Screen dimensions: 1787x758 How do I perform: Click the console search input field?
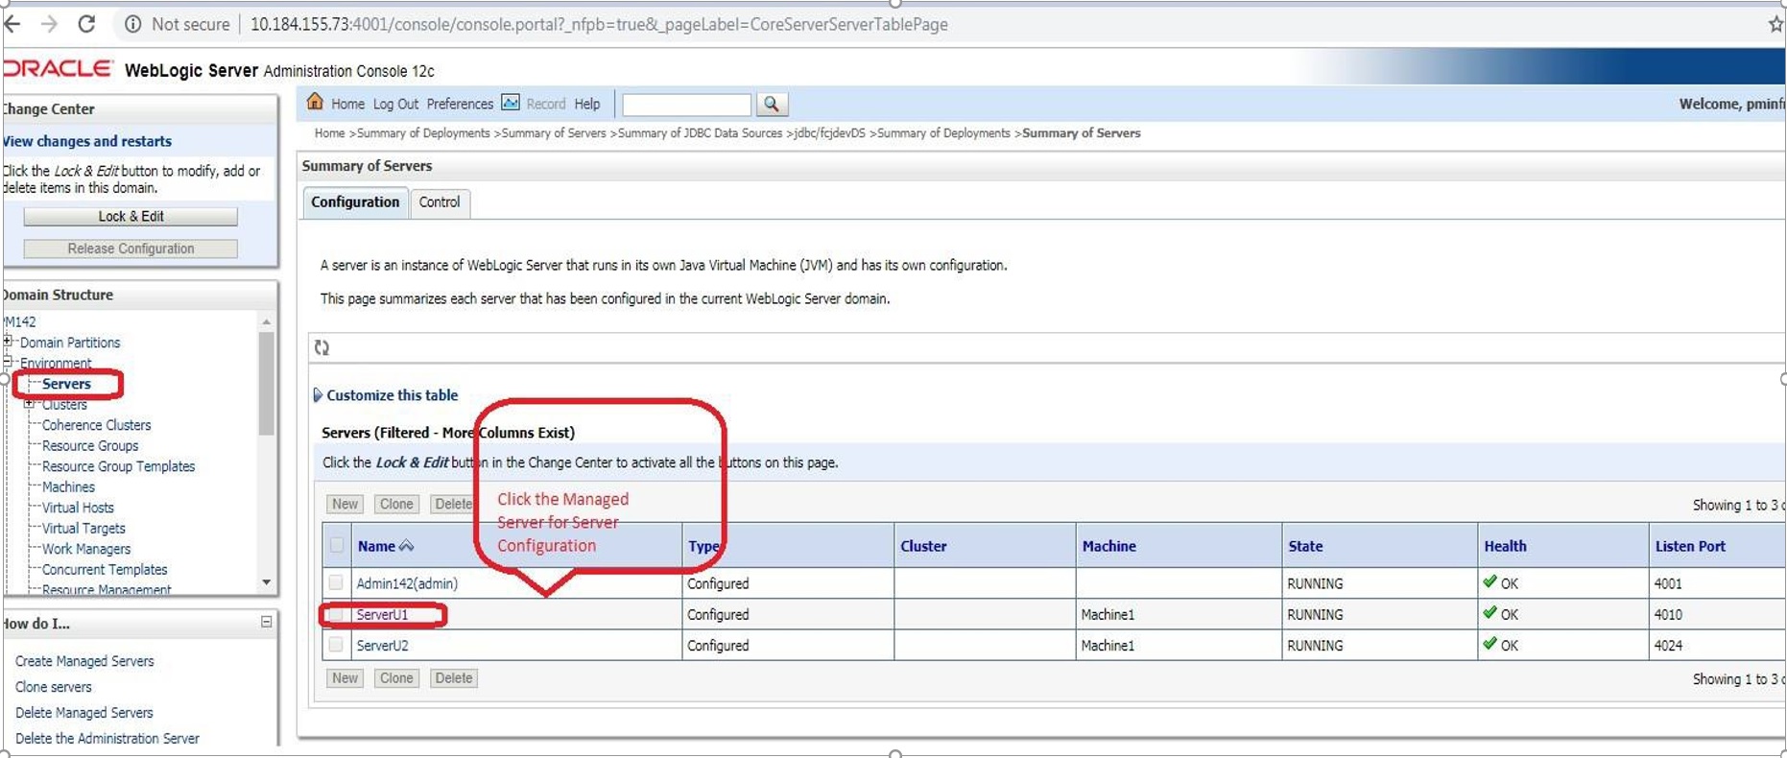tap(686, 104)
